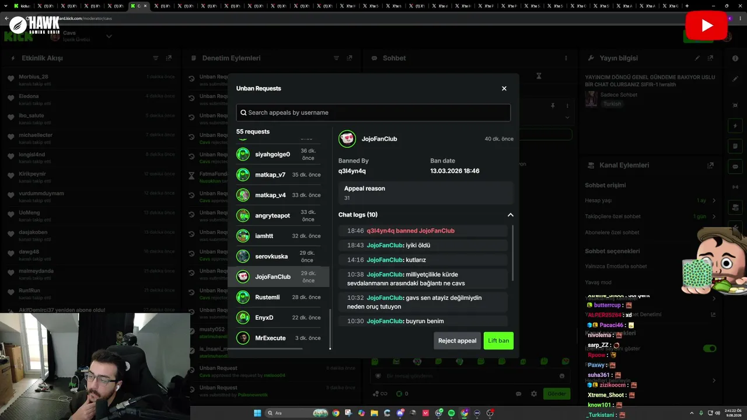Open iamhtt's unban request
Viewport: 747px width, 420px height.
[279, 236]
